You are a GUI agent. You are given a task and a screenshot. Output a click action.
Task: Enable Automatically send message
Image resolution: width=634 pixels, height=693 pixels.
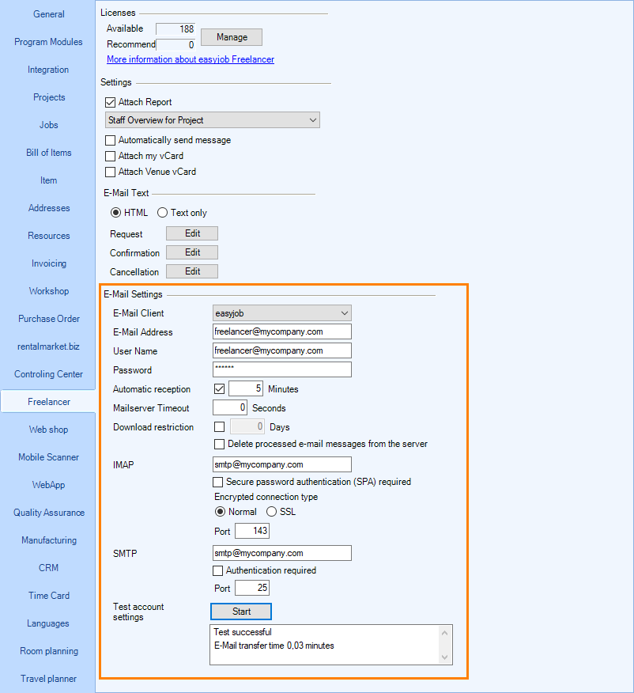point(111,140)
